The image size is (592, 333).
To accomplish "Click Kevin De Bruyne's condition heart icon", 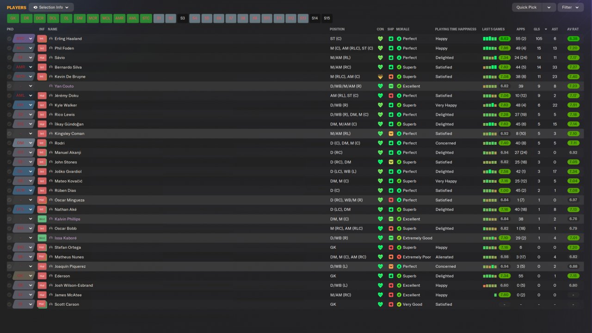I will point(381,77).
